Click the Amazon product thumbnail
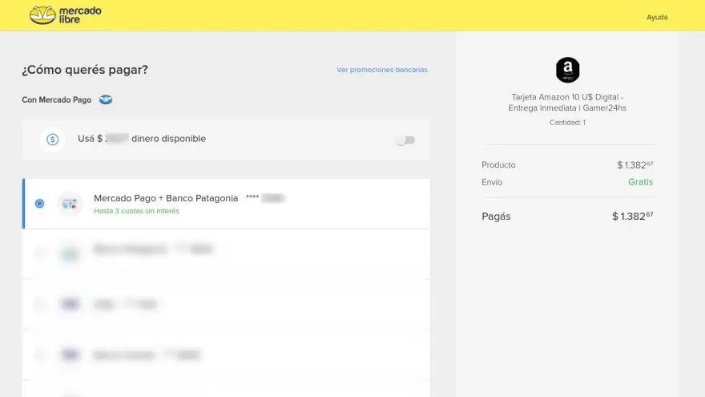Screen dimensions: 705x397 tap(567, 70)
